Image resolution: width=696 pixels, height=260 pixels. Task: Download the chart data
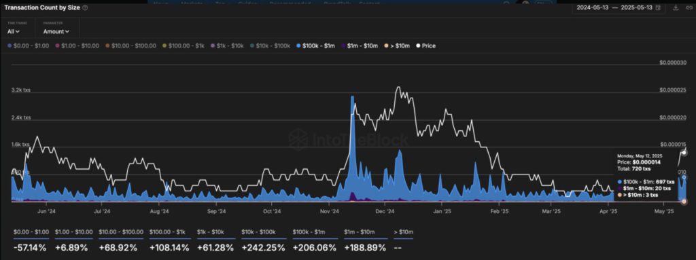pyautogui.click(x=676, y=8)
